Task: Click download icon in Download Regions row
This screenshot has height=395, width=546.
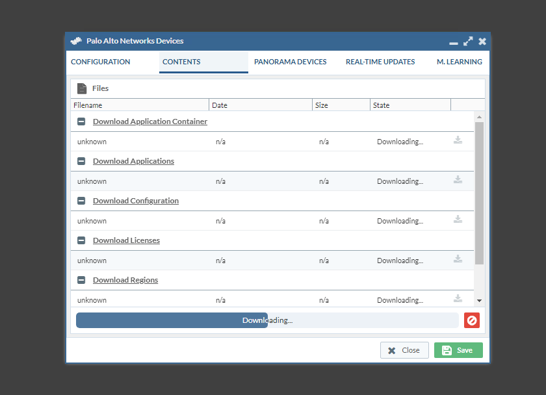Action: [x=458, y=299]
